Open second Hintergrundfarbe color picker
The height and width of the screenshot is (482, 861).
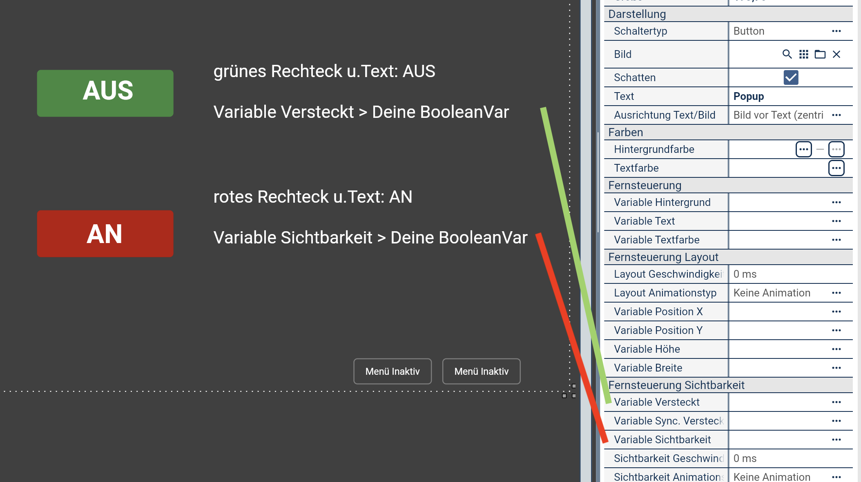pyautogui.click(x=836, y=149)
